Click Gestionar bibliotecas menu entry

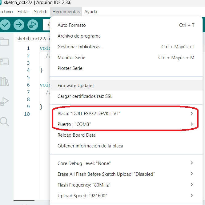(80, 47)
